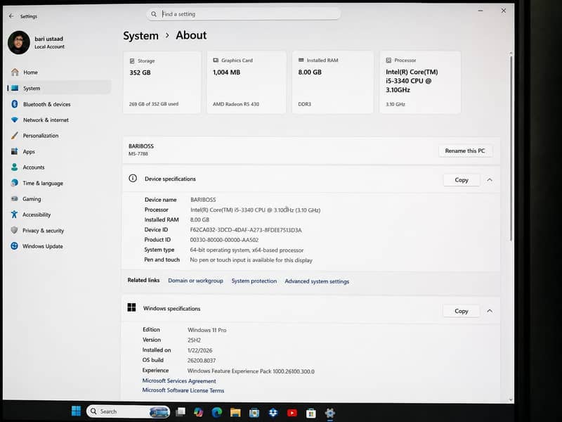562x422 pixels.
Task: Click the Processor i5-3340 card
Action: point(420,82)
